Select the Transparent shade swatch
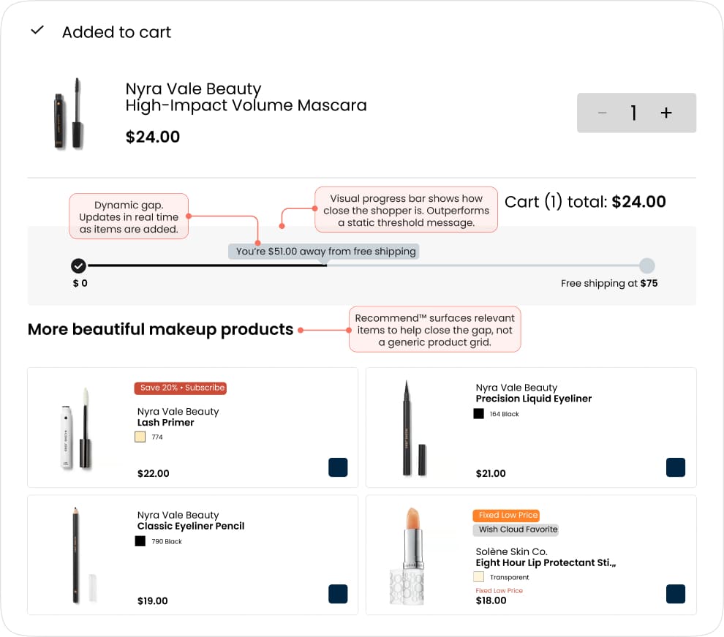Viewport: 724px width, 637px height. (x=478, y=576)
